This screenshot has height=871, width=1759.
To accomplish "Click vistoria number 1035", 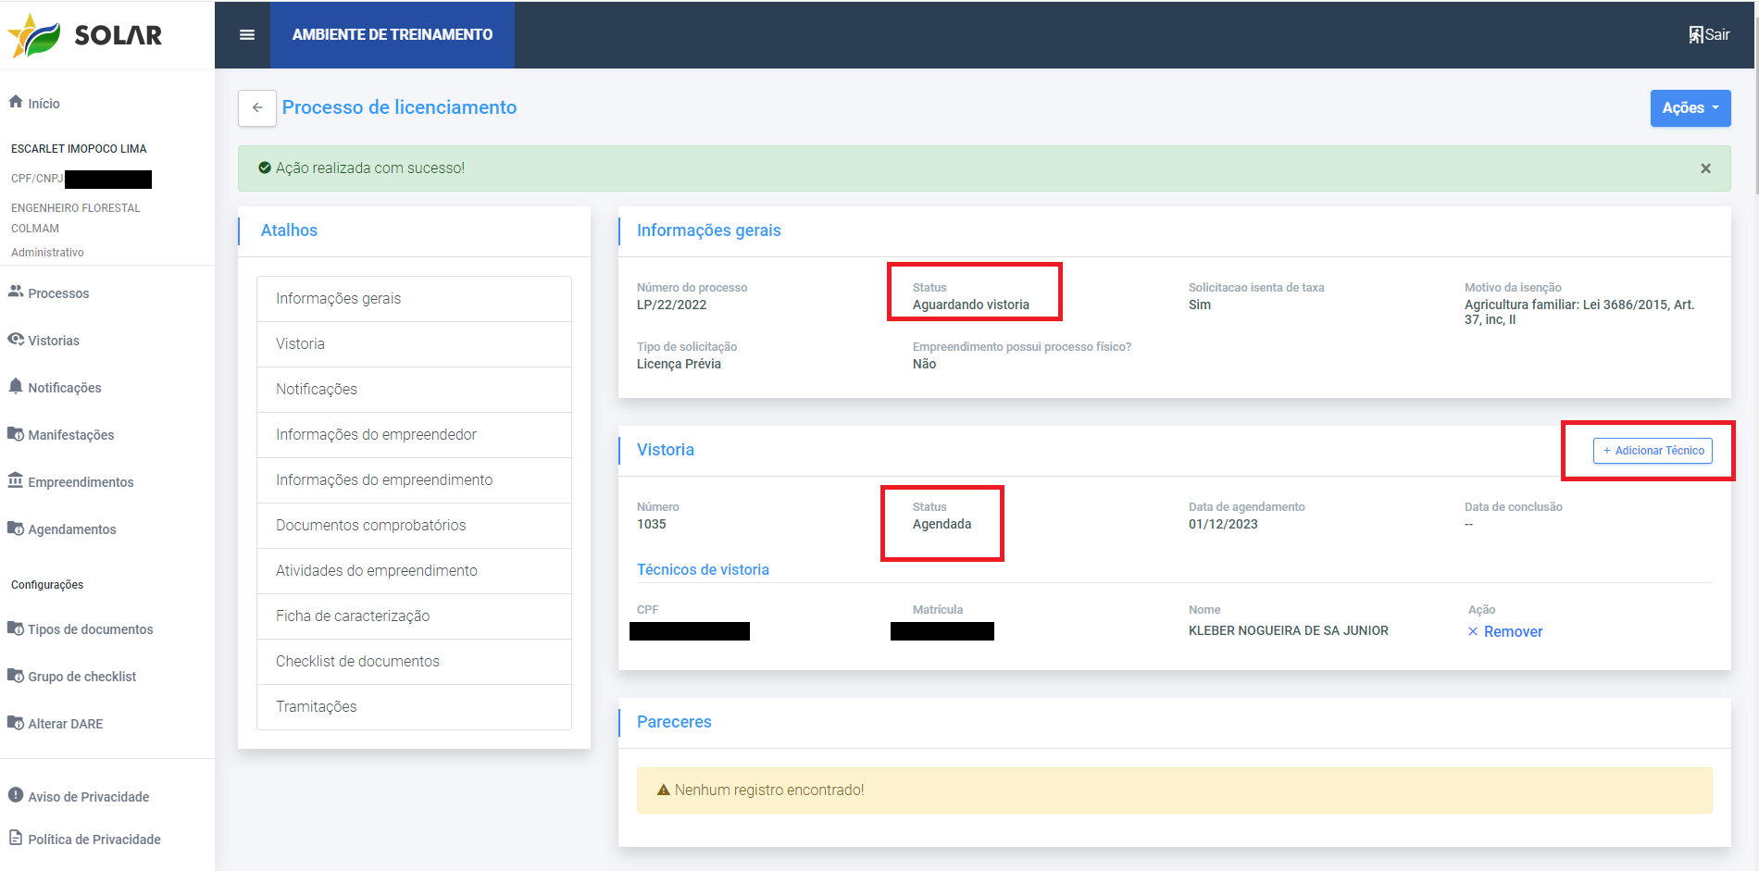I will [651, 524].
